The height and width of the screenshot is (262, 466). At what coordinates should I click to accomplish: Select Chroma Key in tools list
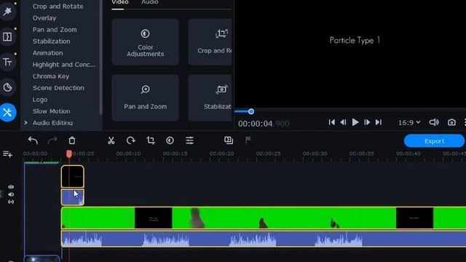pyautogui.click(x=51, y=76)
